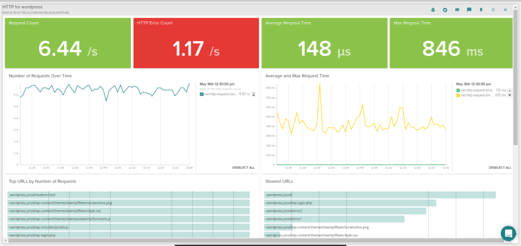Screen dimensions: 521x246
Task: Click DESELECT ALL under Number of Requests chart
Action: tap(243, 168)
